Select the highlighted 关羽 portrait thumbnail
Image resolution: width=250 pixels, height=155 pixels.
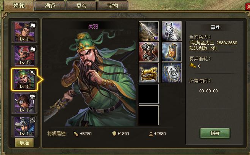[24, 79]
